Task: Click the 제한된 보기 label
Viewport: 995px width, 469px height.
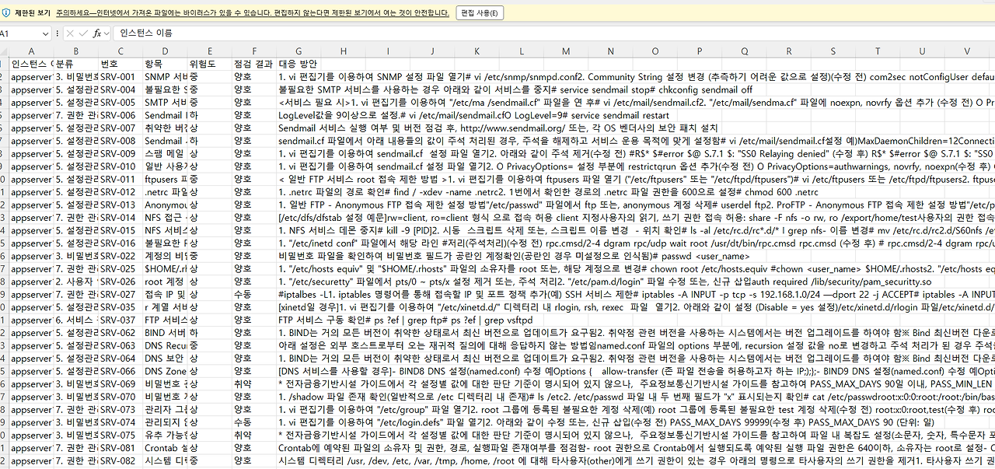Action: click(x=32, y=12)
